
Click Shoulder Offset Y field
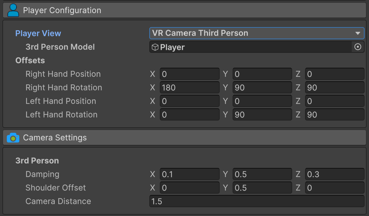[262, 188]
